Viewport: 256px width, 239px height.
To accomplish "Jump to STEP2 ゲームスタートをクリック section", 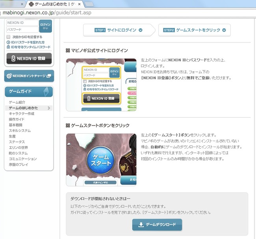I will coord(194,30).
